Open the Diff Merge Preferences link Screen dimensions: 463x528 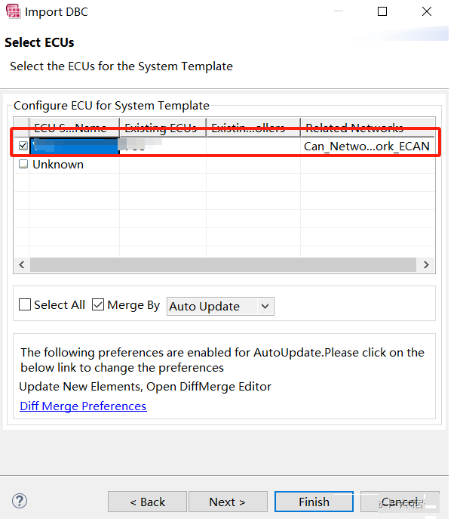tap(83, 406)
